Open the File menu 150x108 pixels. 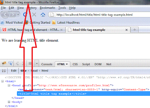click(x=4, y=8)
